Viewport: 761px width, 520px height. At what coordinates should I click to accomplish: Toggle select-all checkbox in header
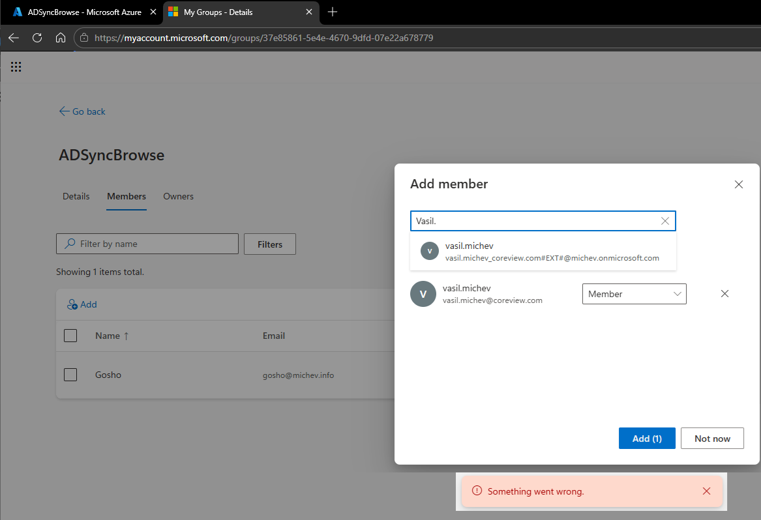click(70, 336)
